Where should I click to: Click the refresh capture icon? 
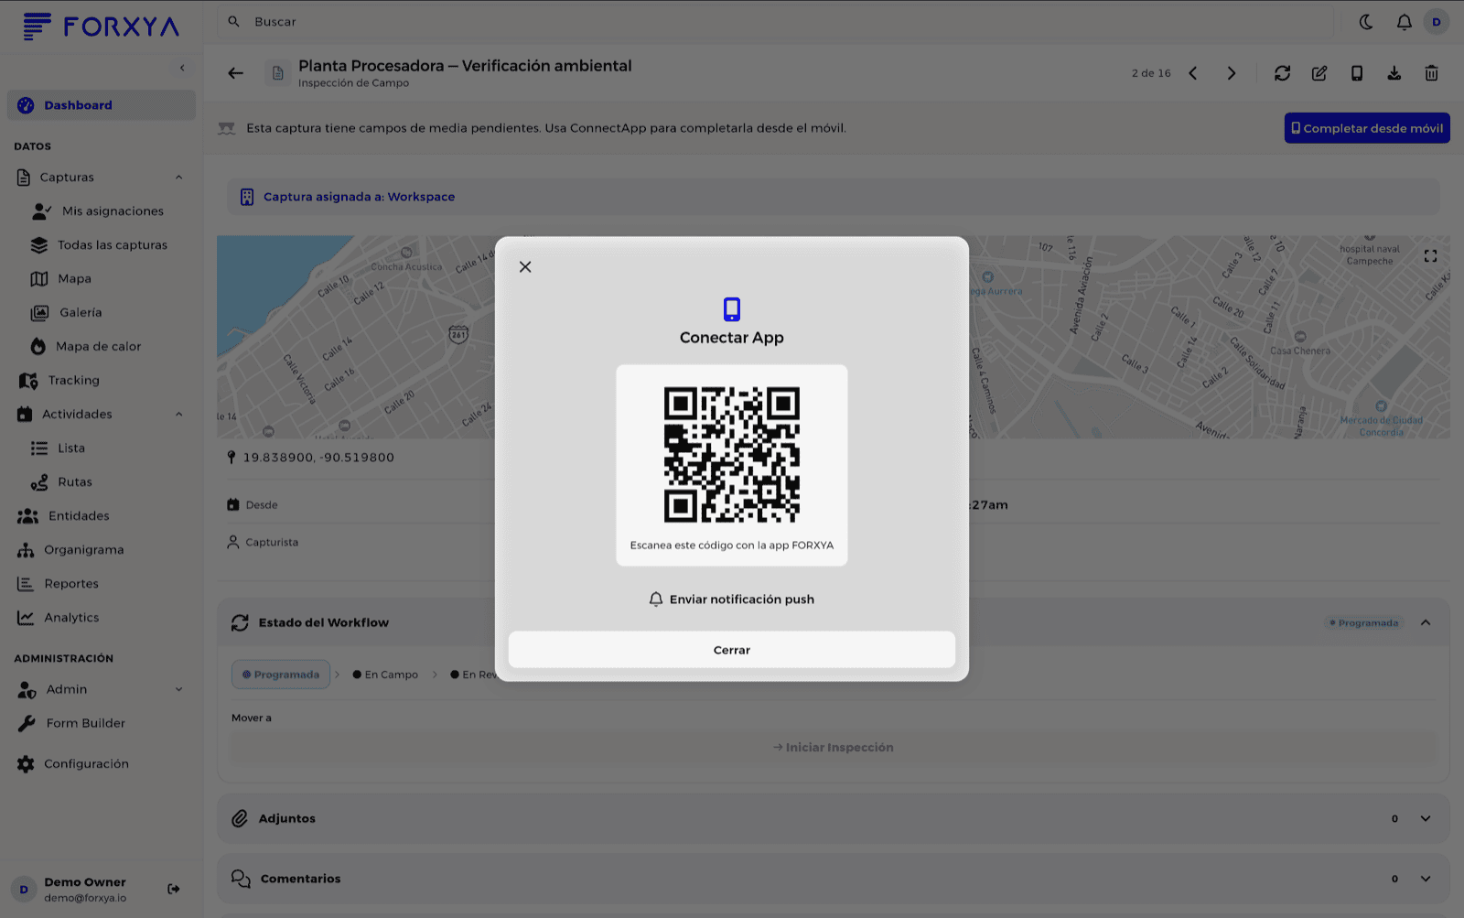[x=1282, y=73]
